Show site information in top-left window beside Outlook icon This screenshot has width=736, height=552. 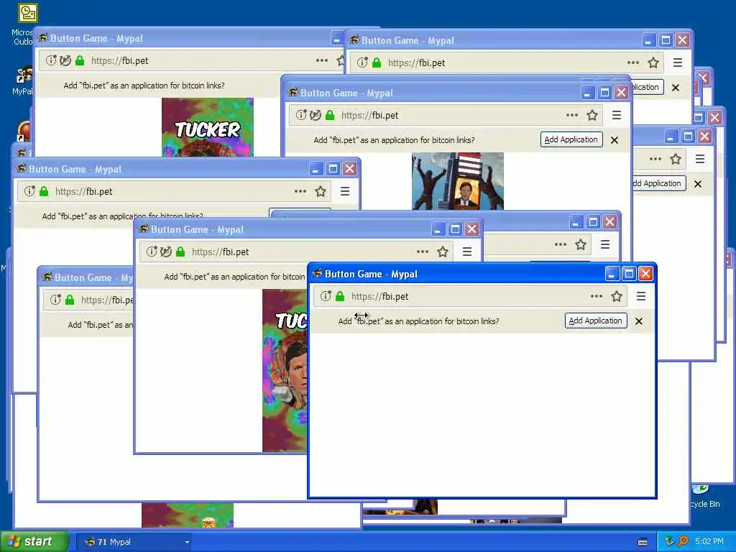[x=51, y=60]
